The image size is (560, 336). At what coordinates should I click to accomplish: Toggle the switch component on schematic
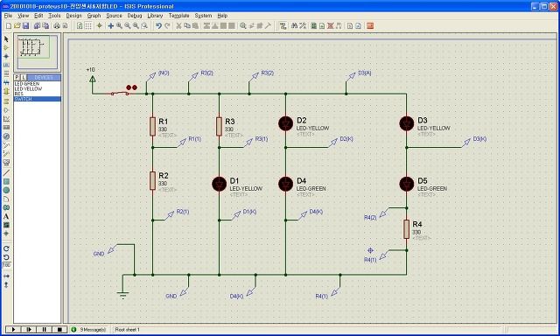tap(120, 94)
